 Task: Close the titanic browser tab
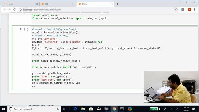pos(111,4)
